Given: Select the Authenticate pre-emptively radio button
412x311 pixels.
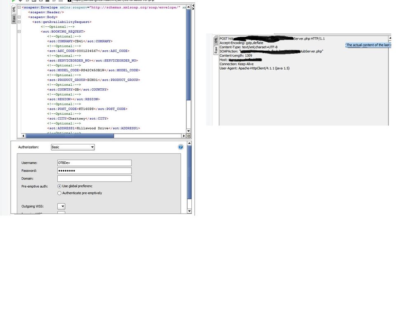Looking at the screenshot, I should pyautogui.click(x=59, y=193).
